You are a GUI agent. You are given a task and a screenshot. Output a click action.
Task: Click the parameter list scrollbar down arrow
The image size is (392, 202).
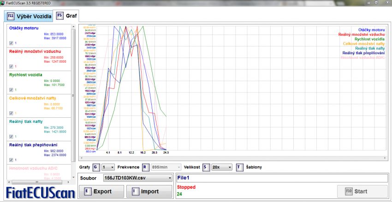pyautogui.click(x=73, y=177)
